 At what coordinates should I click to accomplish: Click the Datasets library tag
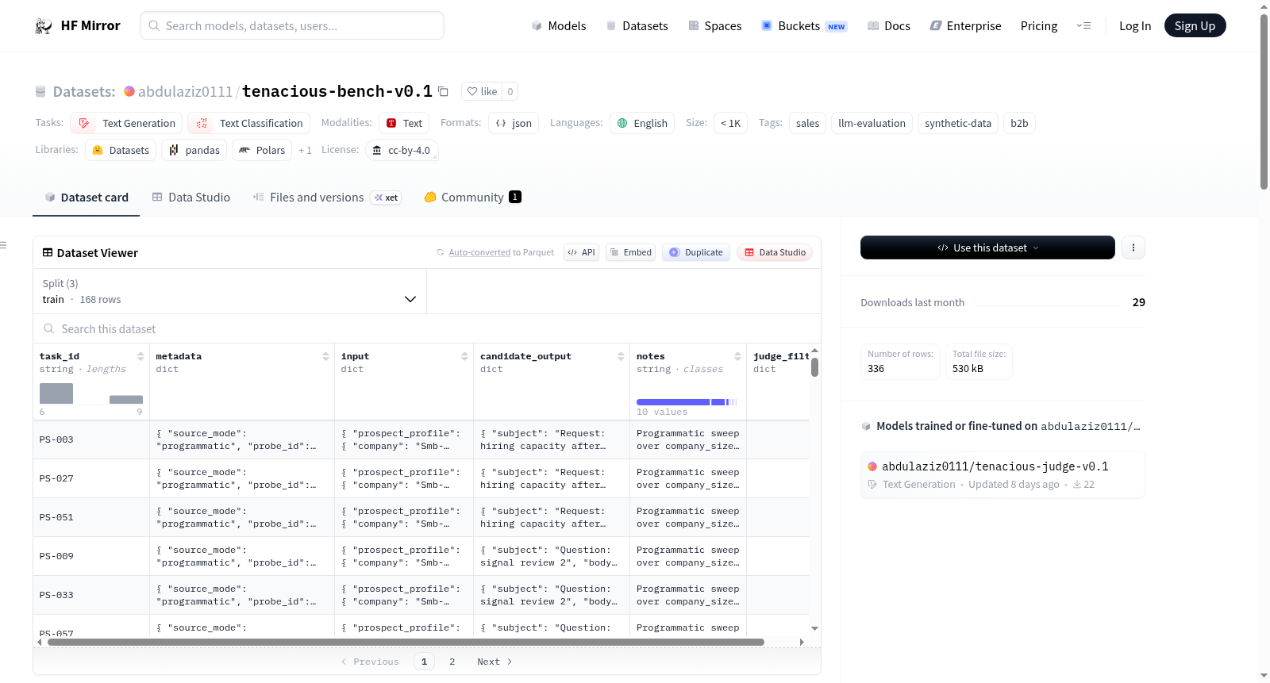click(121, 150)
